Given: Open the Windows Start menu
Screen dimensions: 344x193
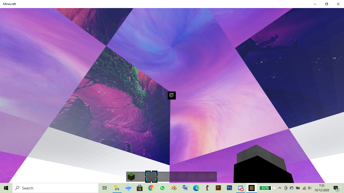Looking at the screenshot, I should (x=6, y=188).
